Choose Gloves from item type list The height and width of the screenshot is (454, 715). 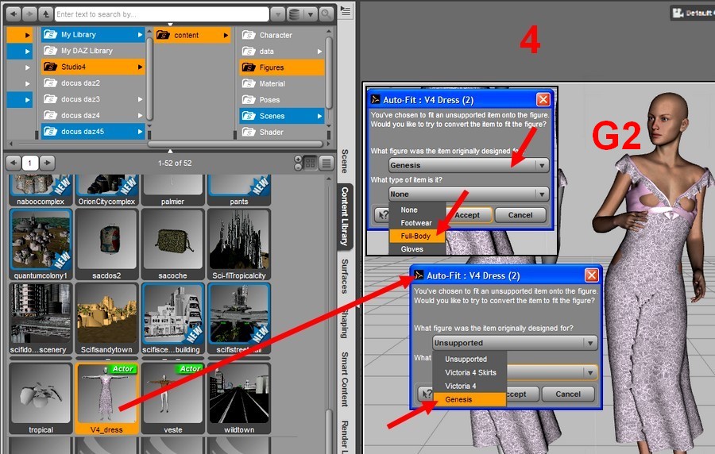coord(416,249)
